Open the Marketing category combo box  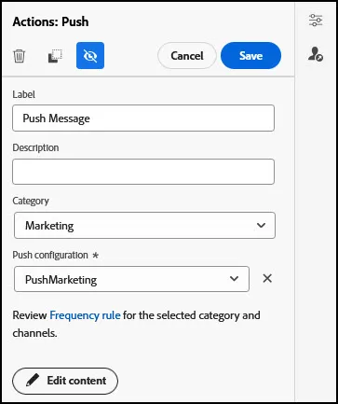click(x=144, y=226)
